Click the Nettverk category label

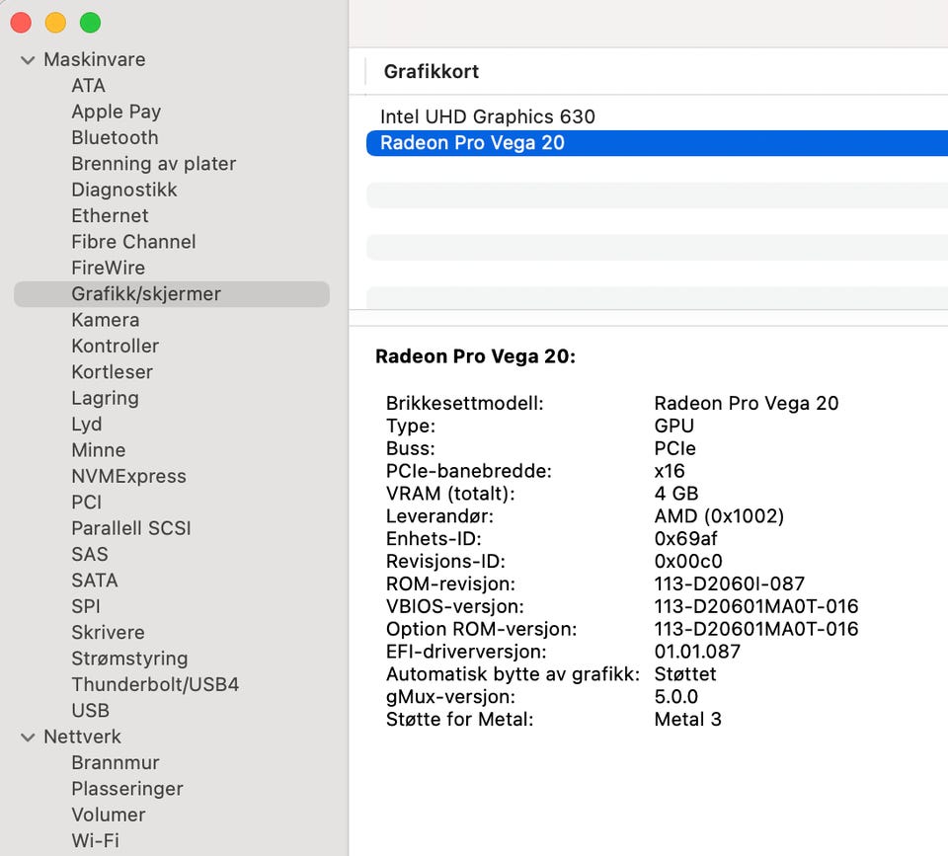click(82, 737)
